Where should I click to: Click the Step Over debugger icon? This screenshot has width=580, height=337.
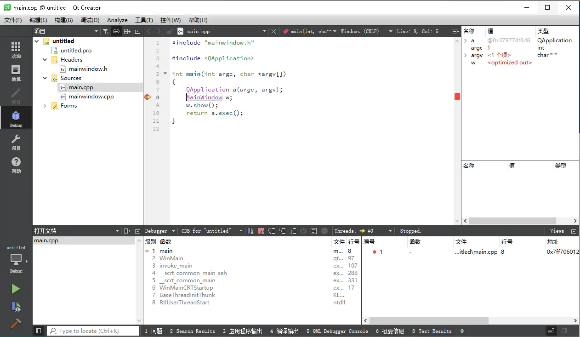point(272,231)
